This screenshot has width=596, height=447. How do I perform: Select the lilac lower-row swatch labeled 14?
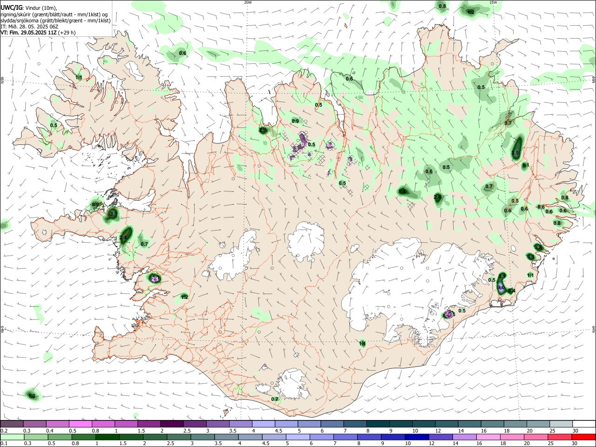[464, 437]
